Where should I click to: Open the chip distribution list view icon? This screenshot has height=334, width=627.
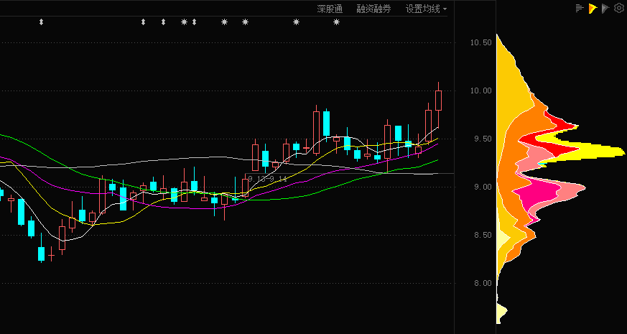pos(580,8)
